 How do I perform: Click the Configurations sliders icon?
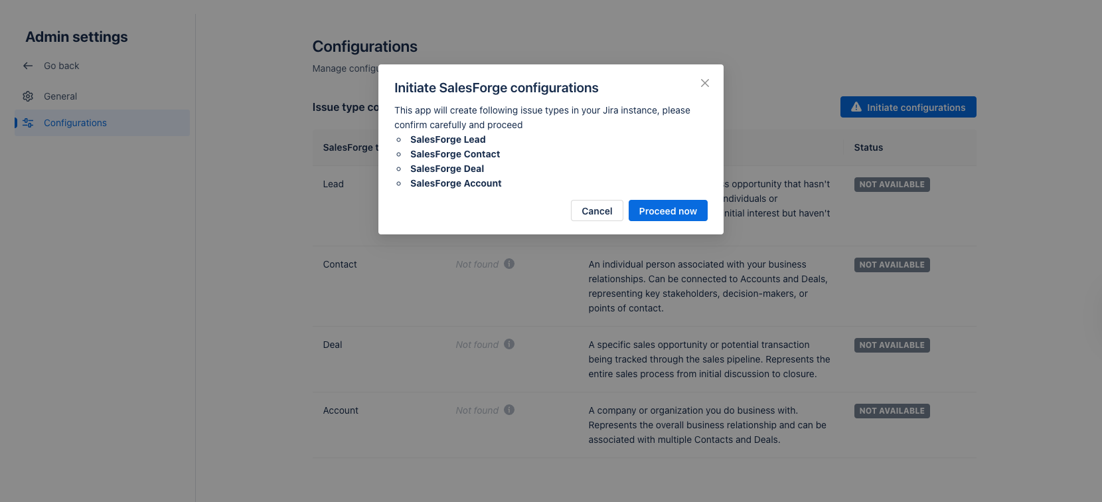point(28,123)
